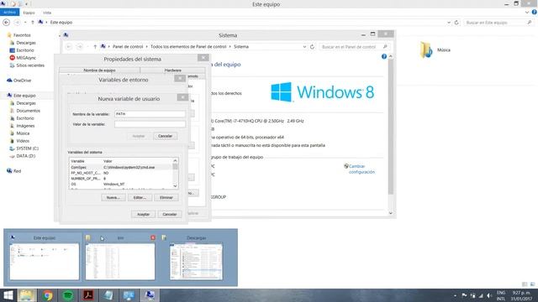This screenshot has height=302, width=538.
Task: Expand the Explorer address bar history dropdown
Action: [449, 23]
